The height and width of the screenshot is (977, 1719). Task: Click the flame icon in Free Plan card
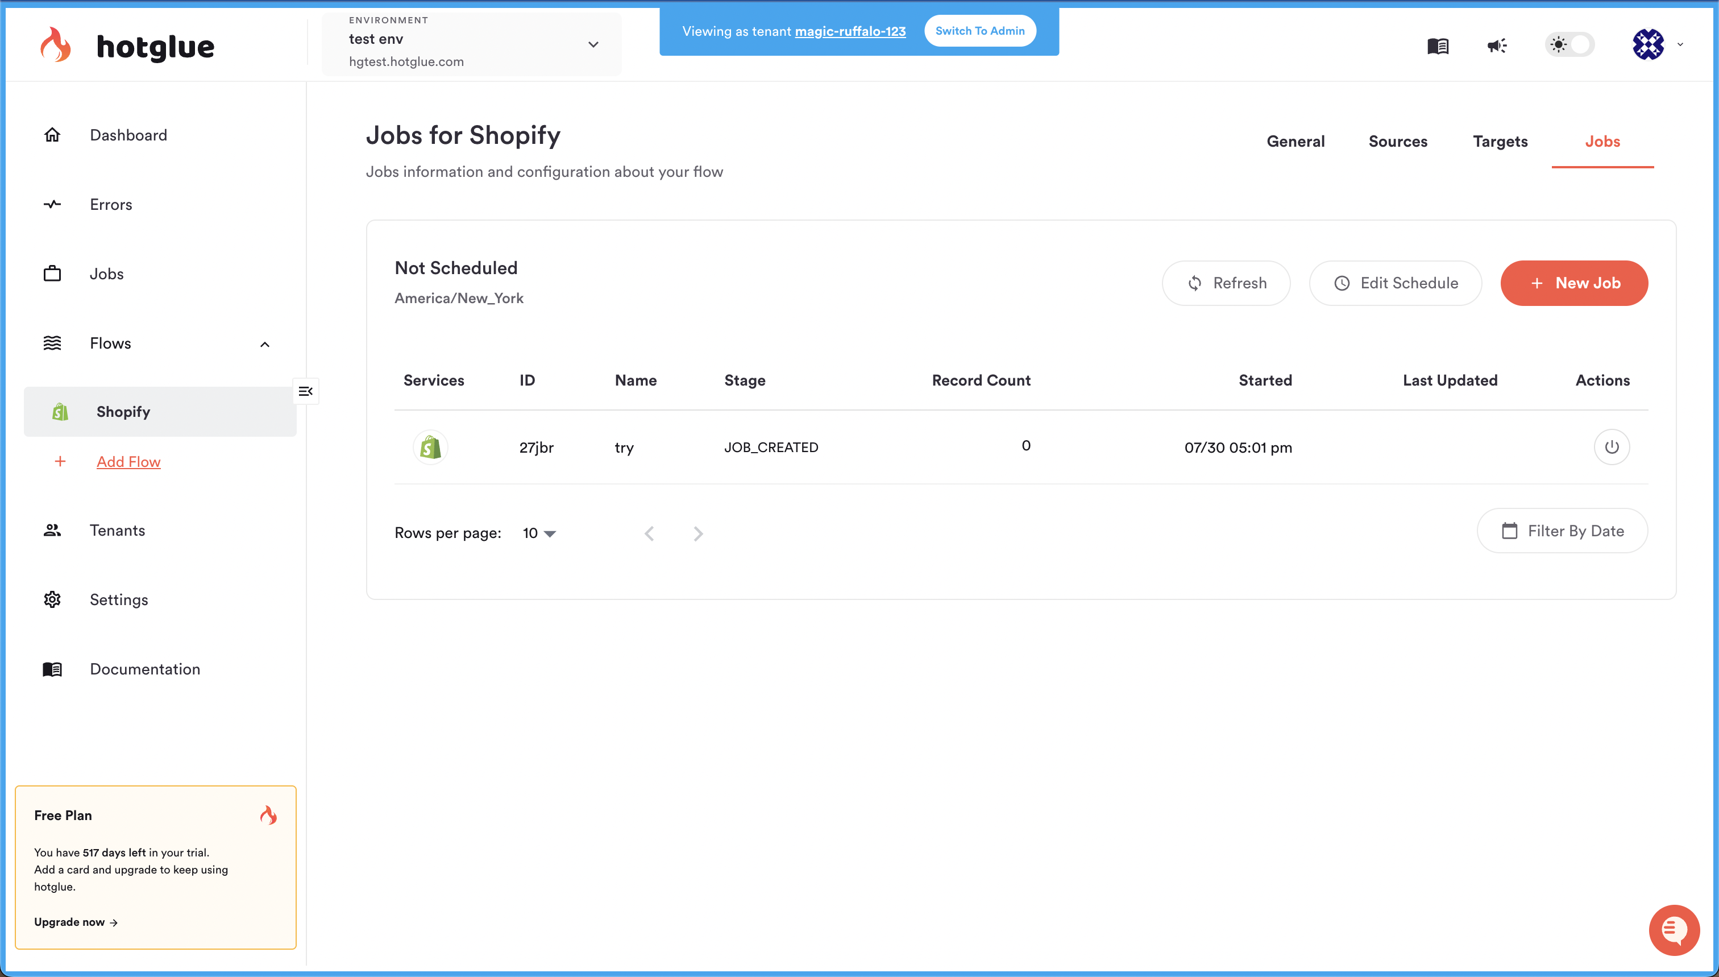tap(268, 815)
